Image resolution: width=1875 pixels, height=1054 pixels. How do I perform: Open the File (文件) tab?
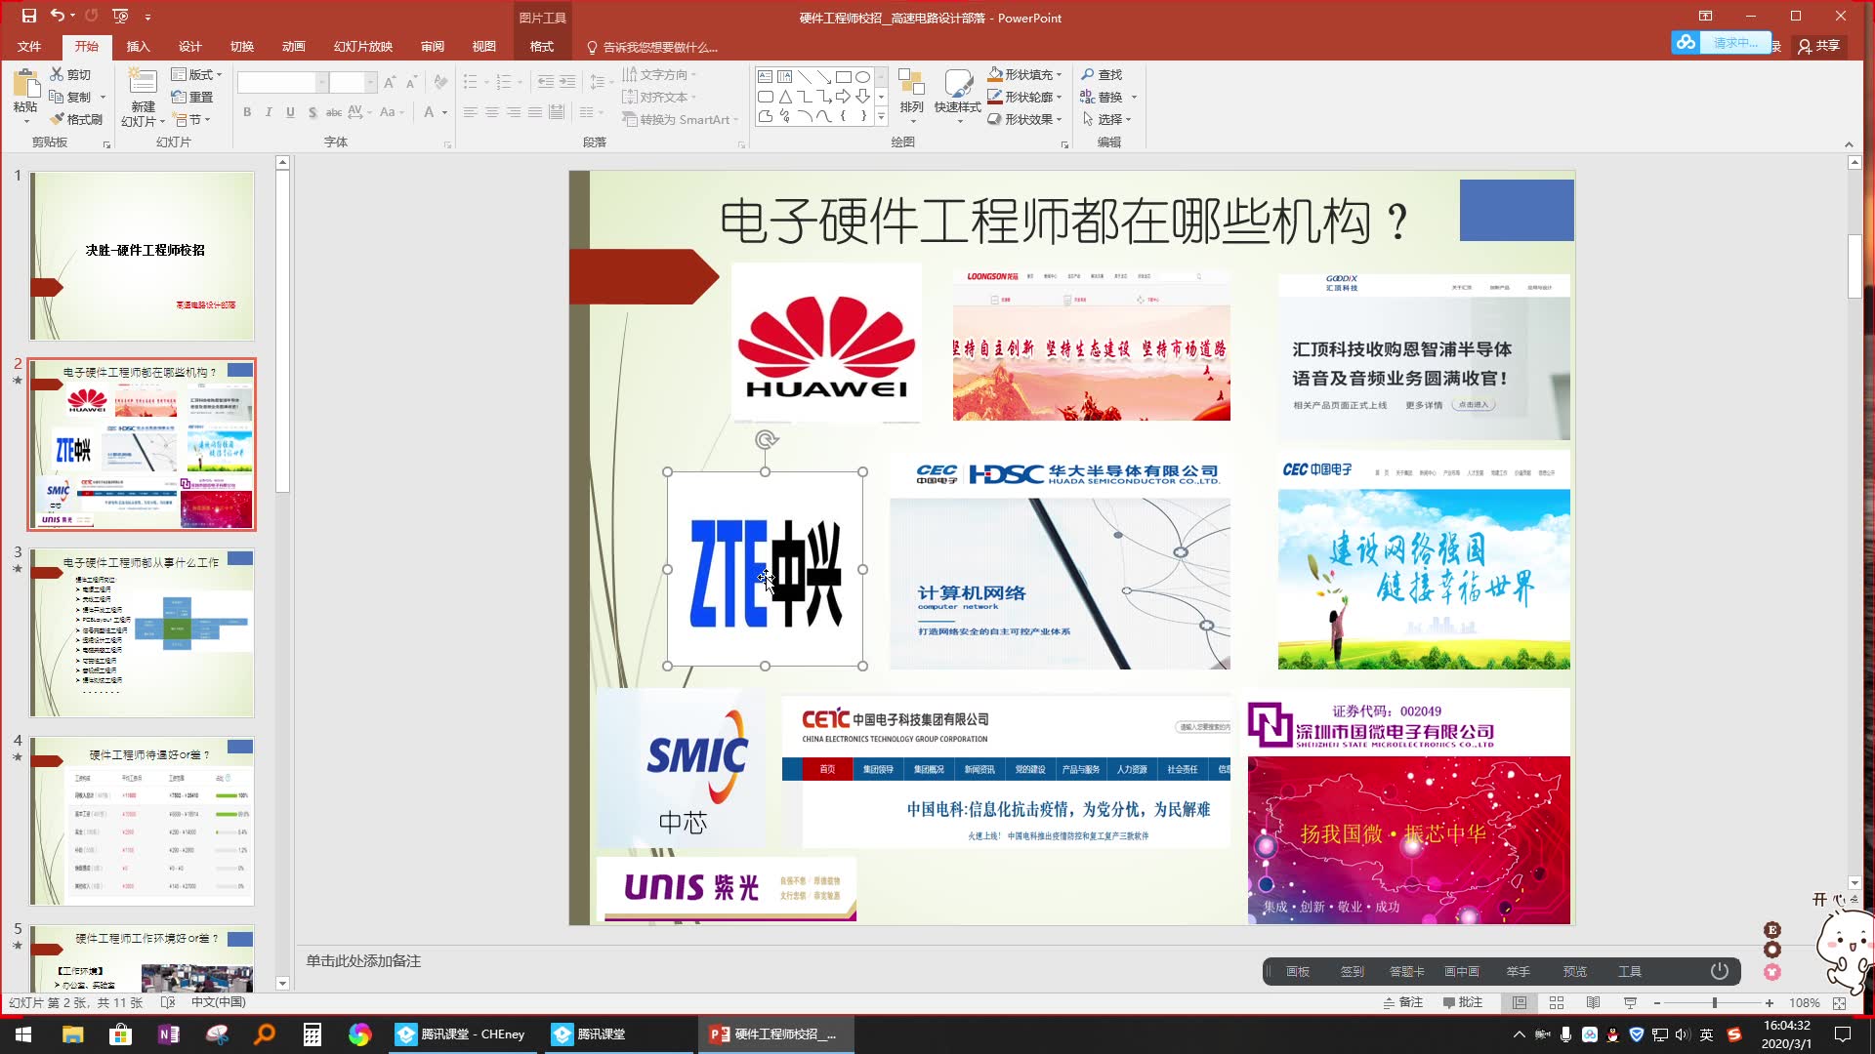29,46
